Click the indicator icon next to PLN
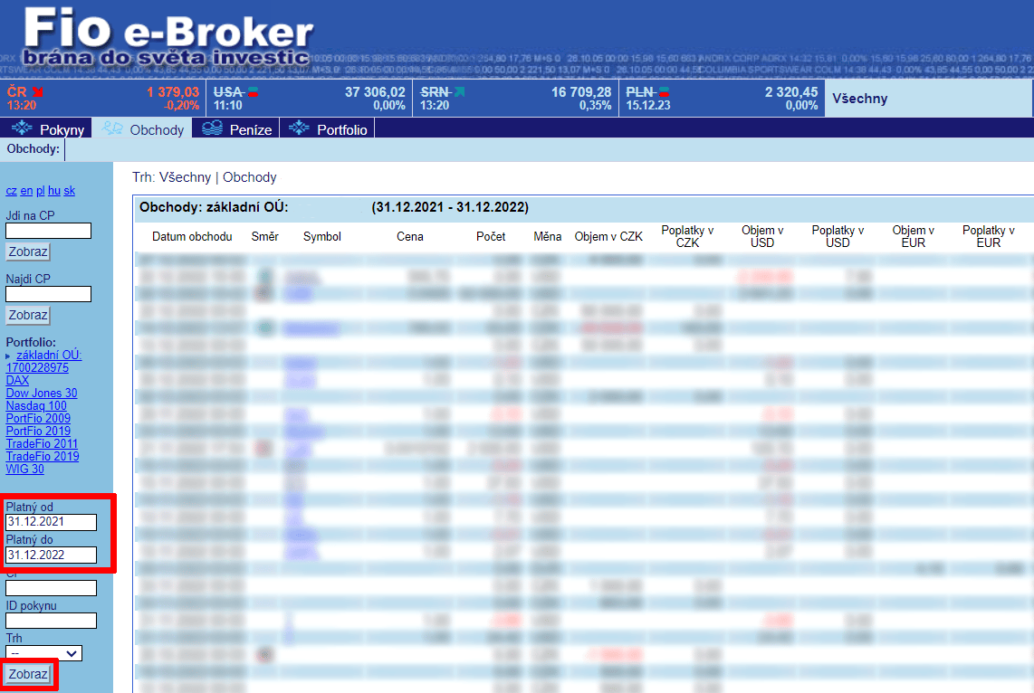The width and height of the screenshot is (1034, 693). pos(664,91)
